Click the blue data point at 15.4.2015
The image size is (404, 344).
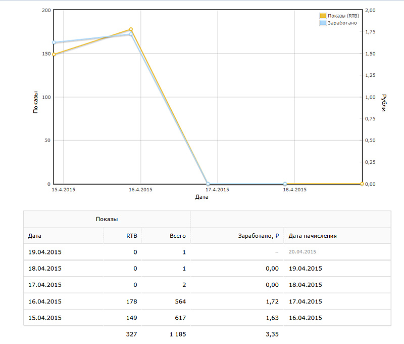pos(54,42)
